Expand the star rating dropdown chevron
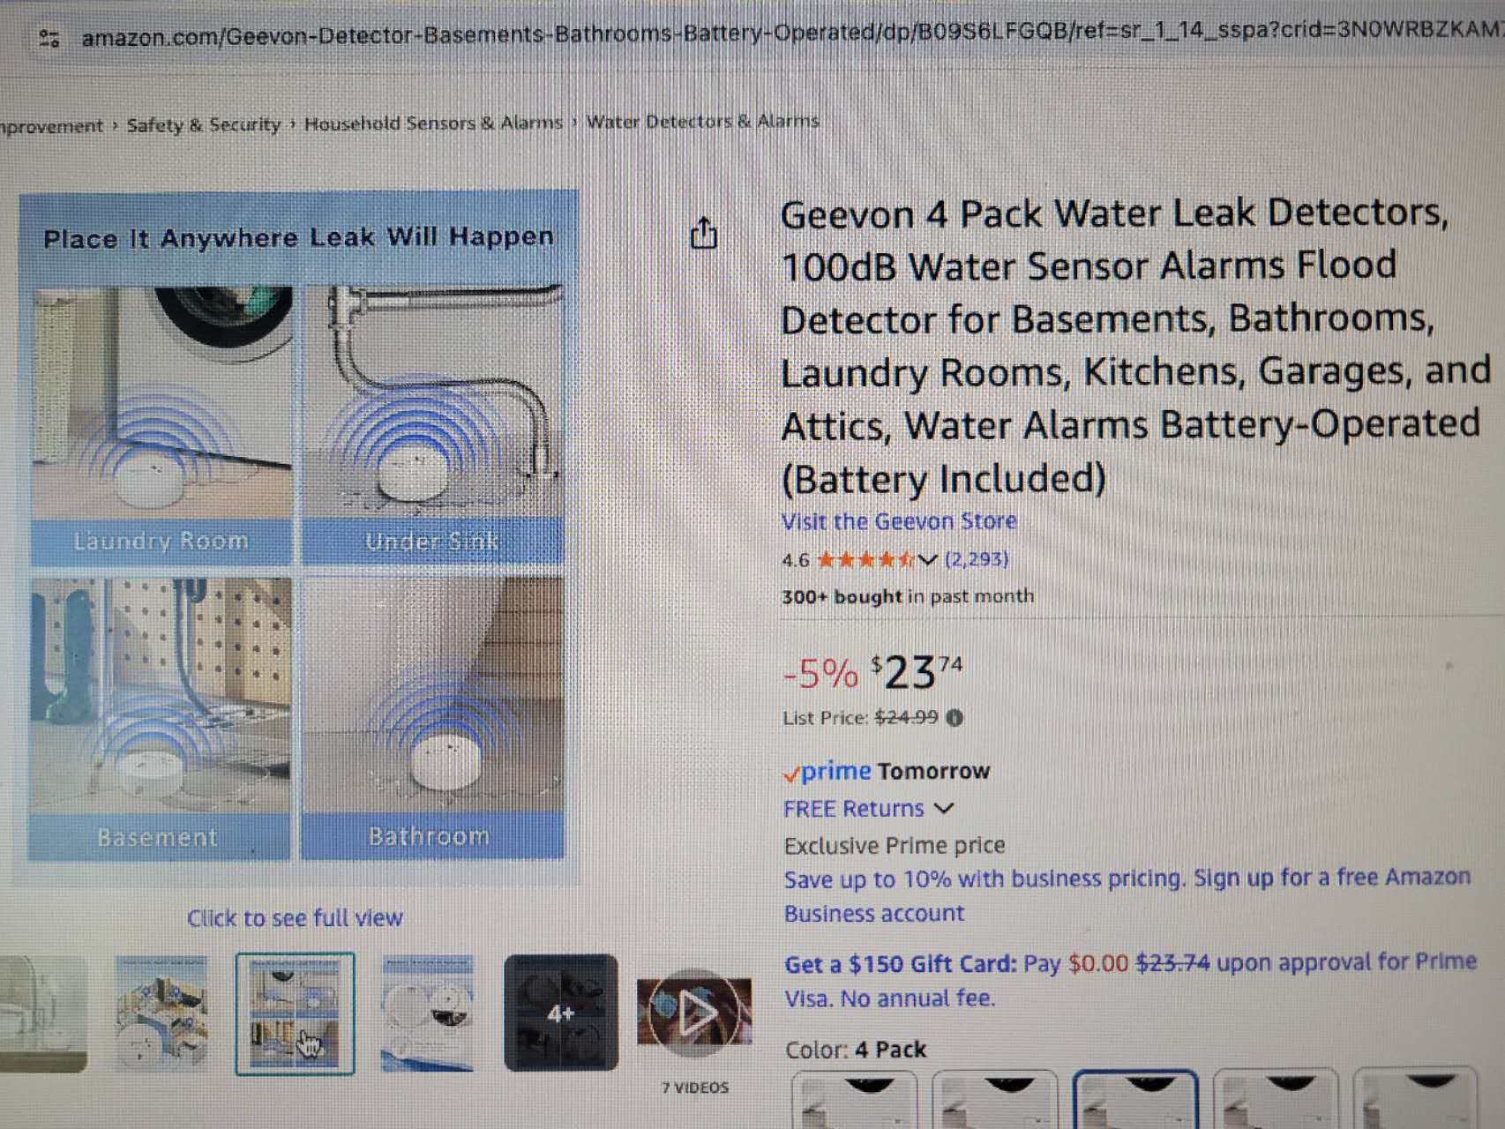Screen dimensions: 1505x1129 [927, 559]
